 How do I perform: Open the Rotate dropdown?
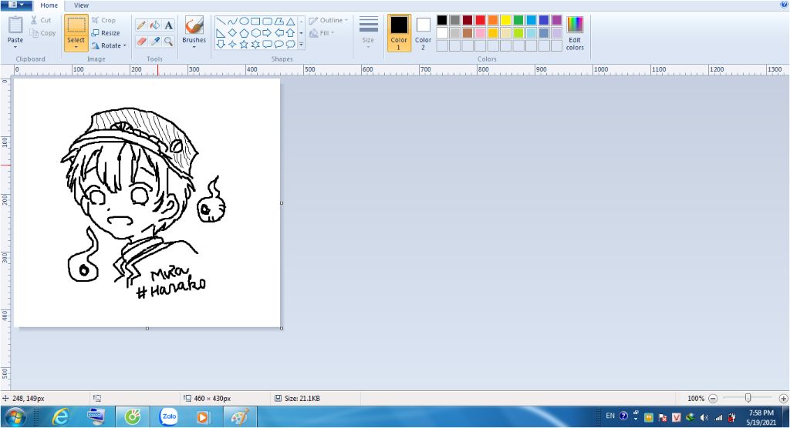point(109,45)
